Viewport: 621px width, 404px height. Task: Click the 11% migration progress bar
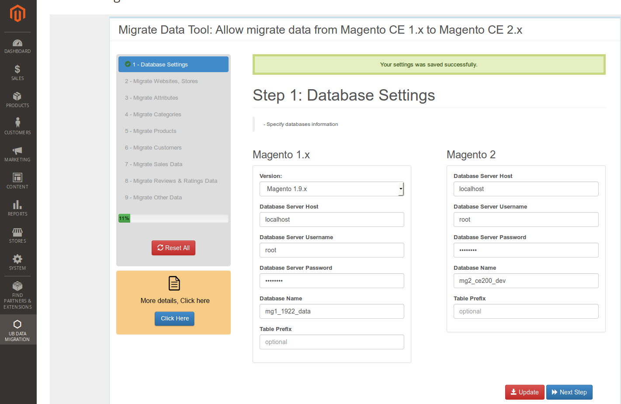[x=173, y=218]
